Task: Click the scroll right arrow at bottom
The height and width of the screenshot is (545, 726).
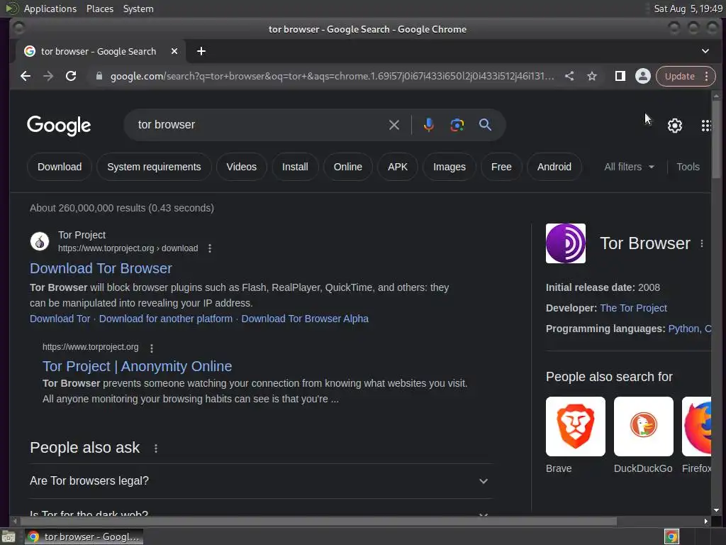Action: pyautogui.click(x=705, y=522)
